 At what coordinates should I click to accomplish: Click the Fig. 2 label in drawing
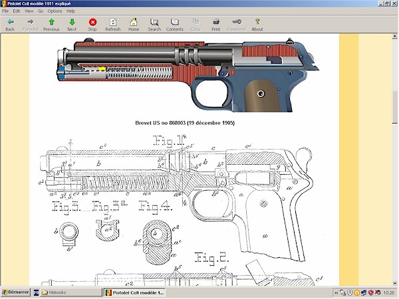[x=211, y=258]
